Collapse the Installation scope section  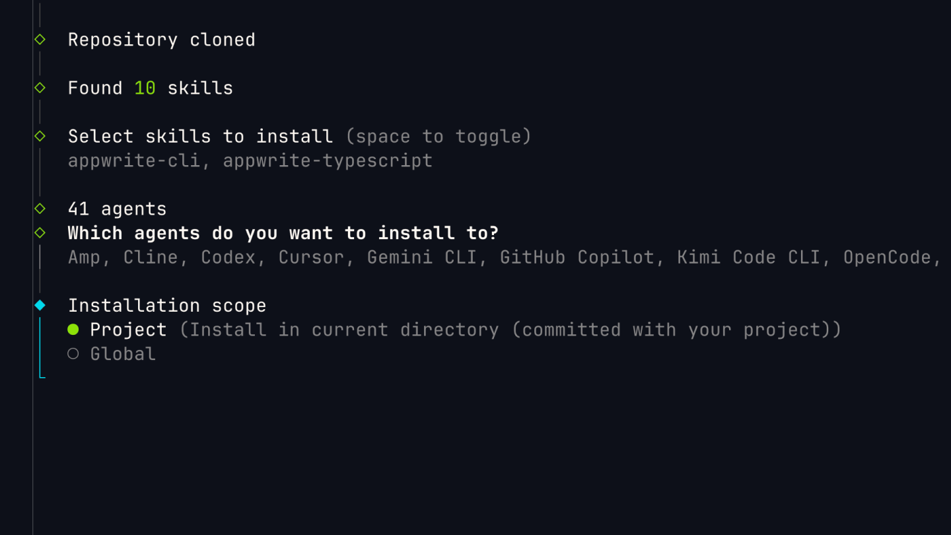[167, 304]
